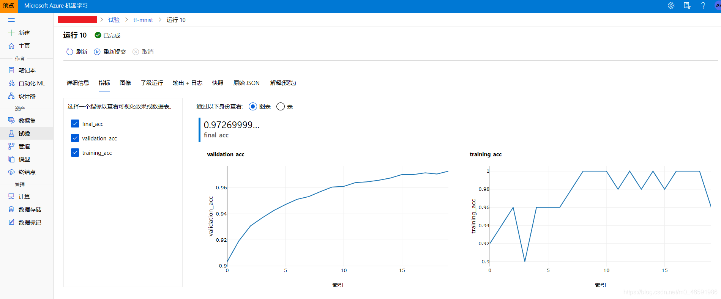Open 笔记本 notebooks icon
Screen dimensions: 721x299
[11, 70]
